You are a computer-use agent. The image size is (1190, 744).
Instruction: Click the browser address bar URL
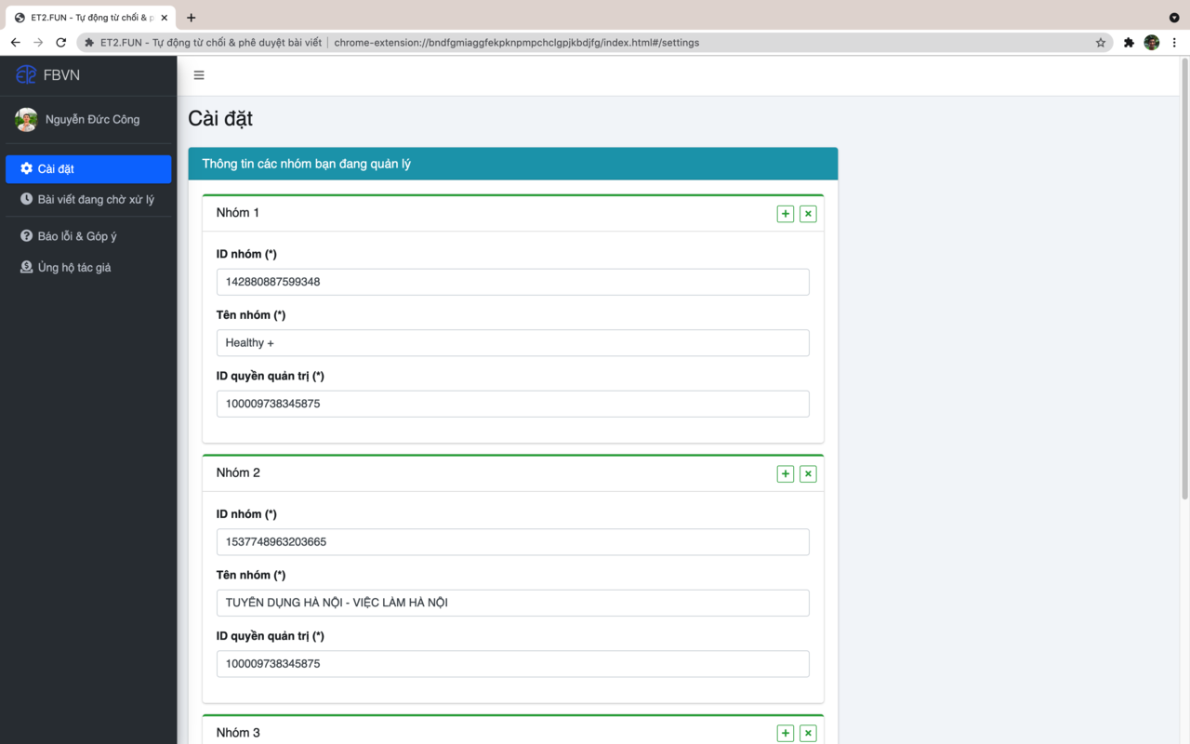(517, 43)
